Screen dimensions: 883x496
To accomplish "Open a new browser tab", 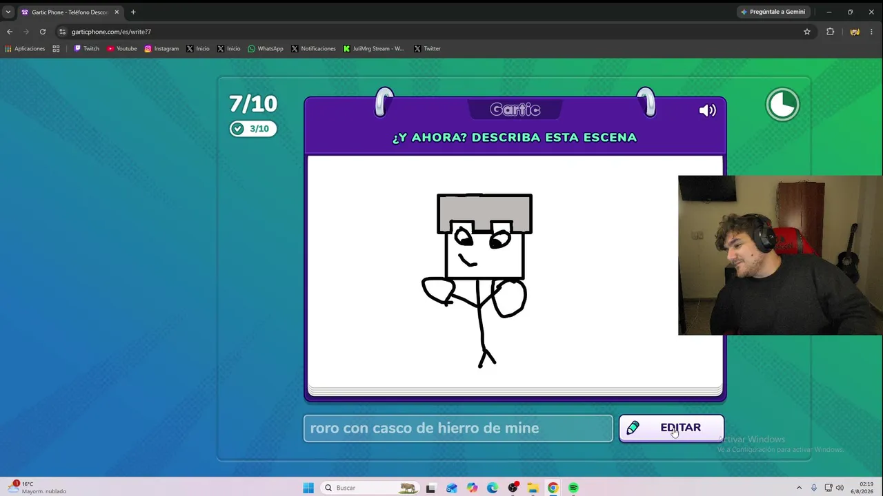I will coord(133,12).
